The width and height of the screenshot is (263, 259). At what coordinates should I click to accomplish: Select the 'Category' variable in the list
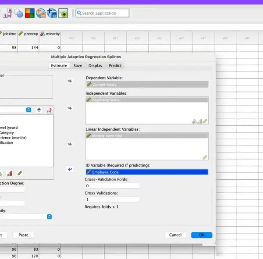[x=7, y=133]
